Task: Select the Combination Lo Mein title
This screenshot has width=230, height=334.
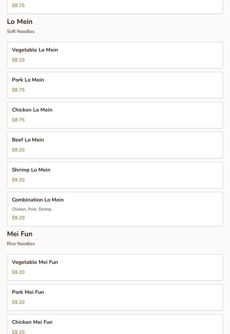Action: click(x=38, y=200)
